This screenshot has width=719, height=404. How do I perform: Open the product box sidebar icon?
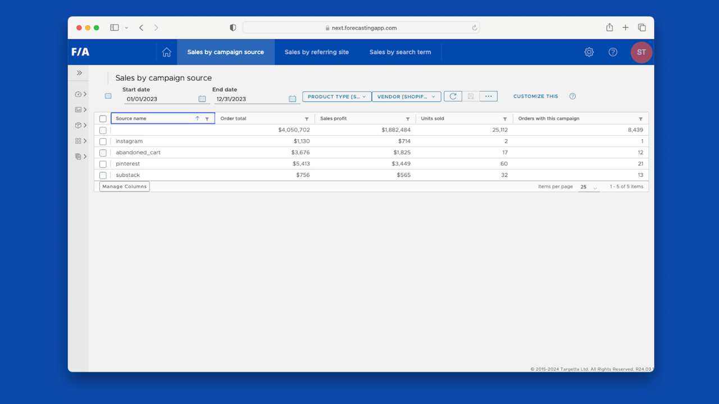click(x=78, y=126)
